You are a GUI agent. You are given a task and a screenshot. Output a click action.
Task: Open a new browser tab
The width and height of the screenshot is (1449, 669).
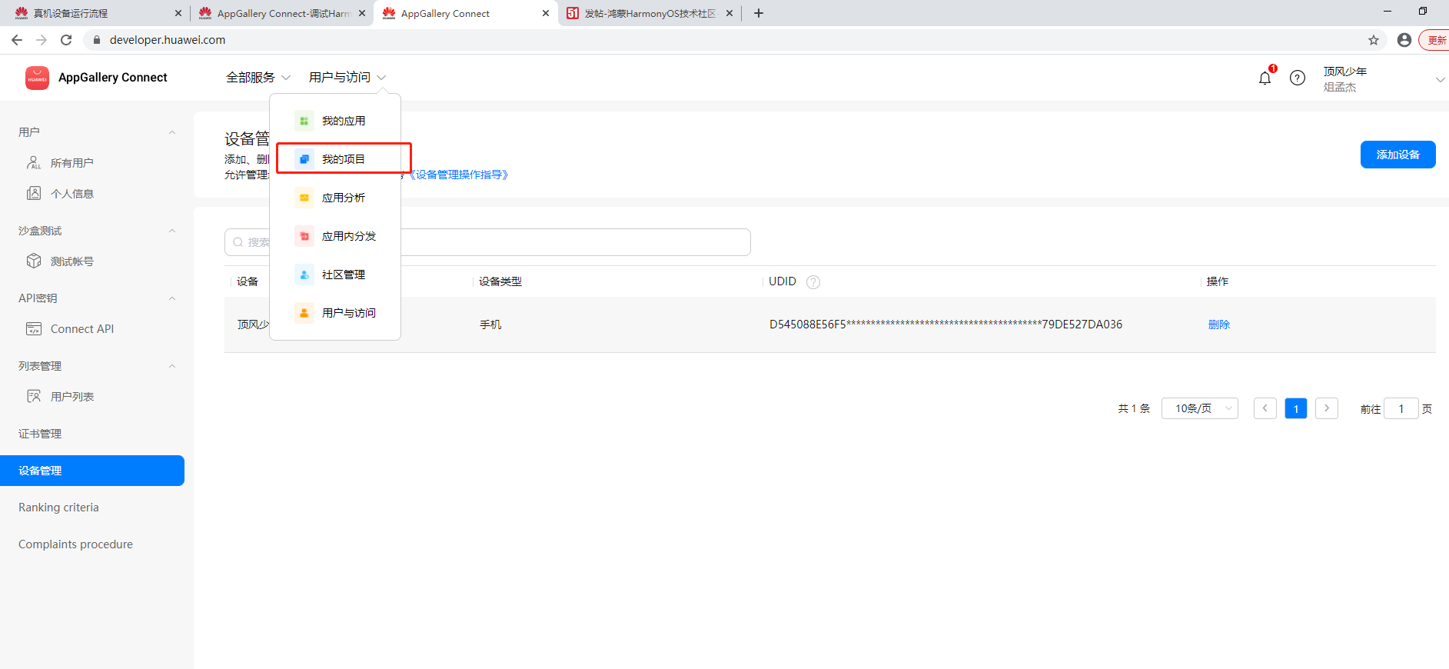(x=759, y=13)
